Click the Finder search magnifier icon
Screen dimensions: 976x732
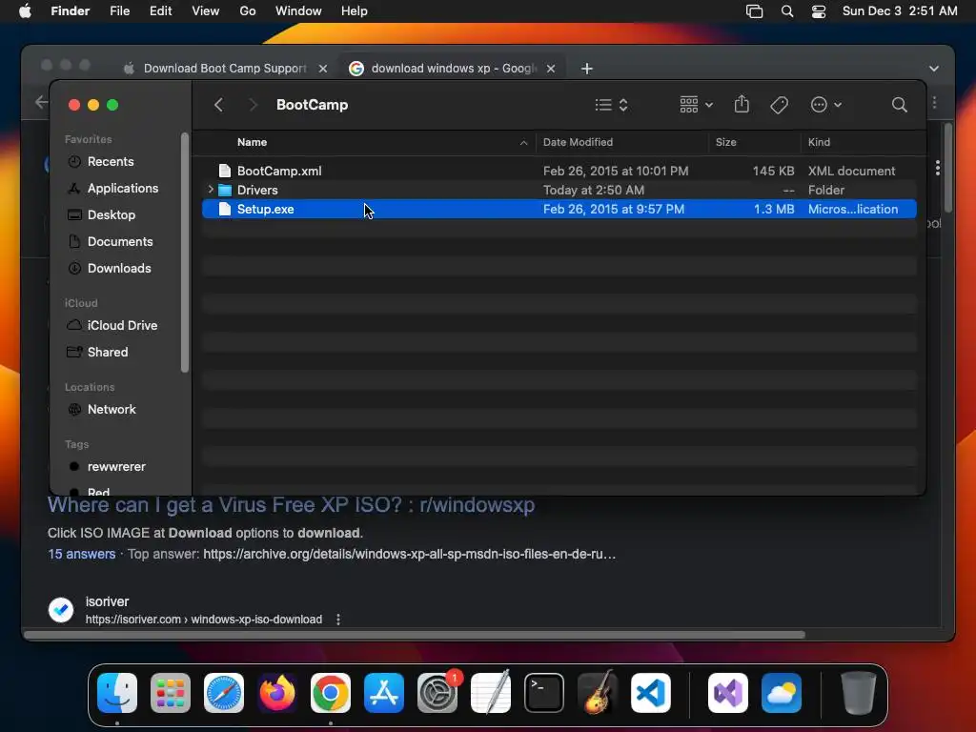[x=899, y=105]
